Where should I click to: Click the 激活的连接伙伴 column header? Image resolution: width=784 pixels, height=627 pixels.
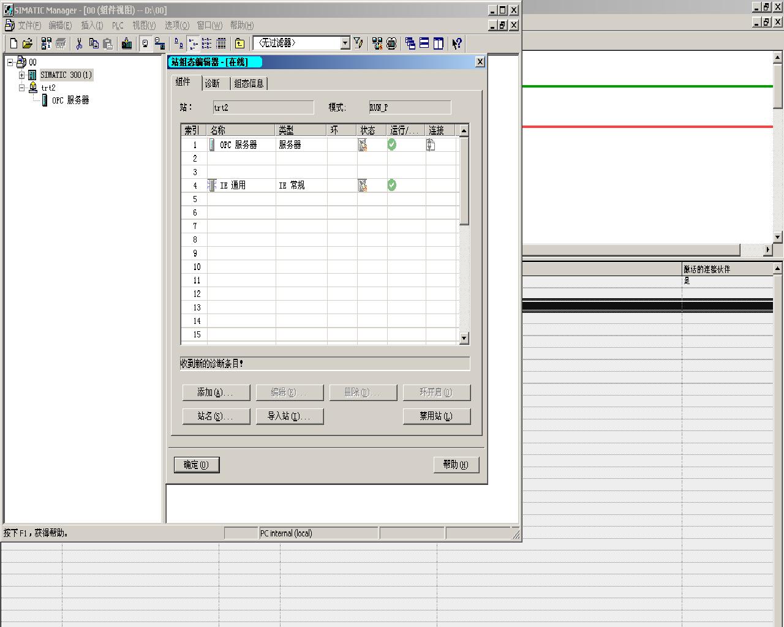728,269
